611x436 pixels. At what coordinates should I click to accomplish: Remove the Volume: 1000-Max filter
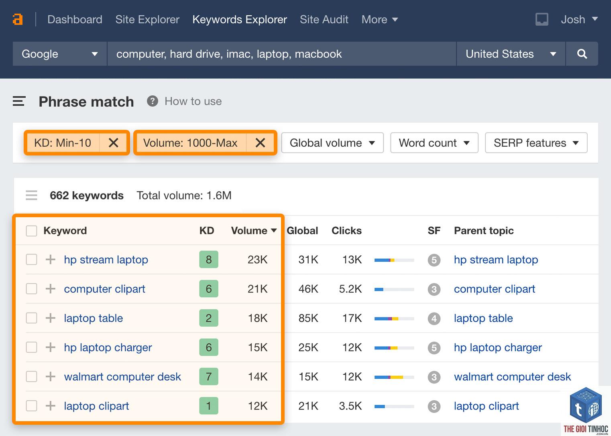(x=261, y=143)
